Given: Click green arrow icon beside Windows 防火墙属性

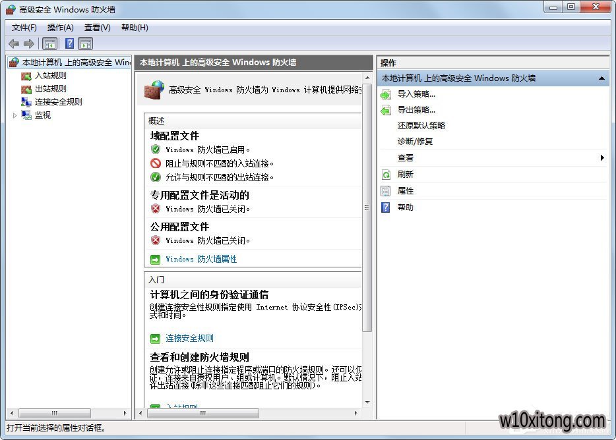Looking at the screenshot, I should pos(155,260).
